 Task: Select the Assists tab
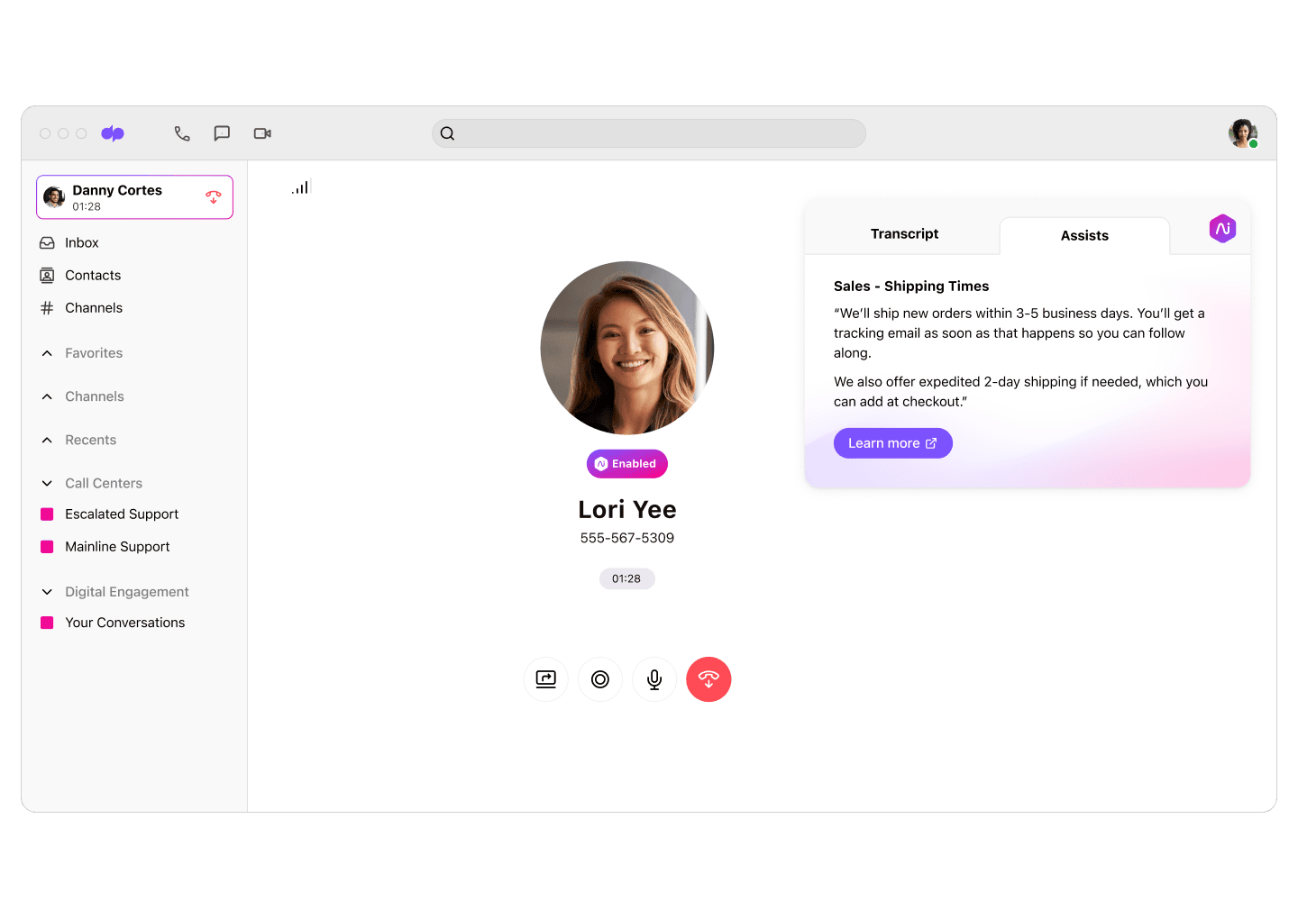tap(1084, 236)
